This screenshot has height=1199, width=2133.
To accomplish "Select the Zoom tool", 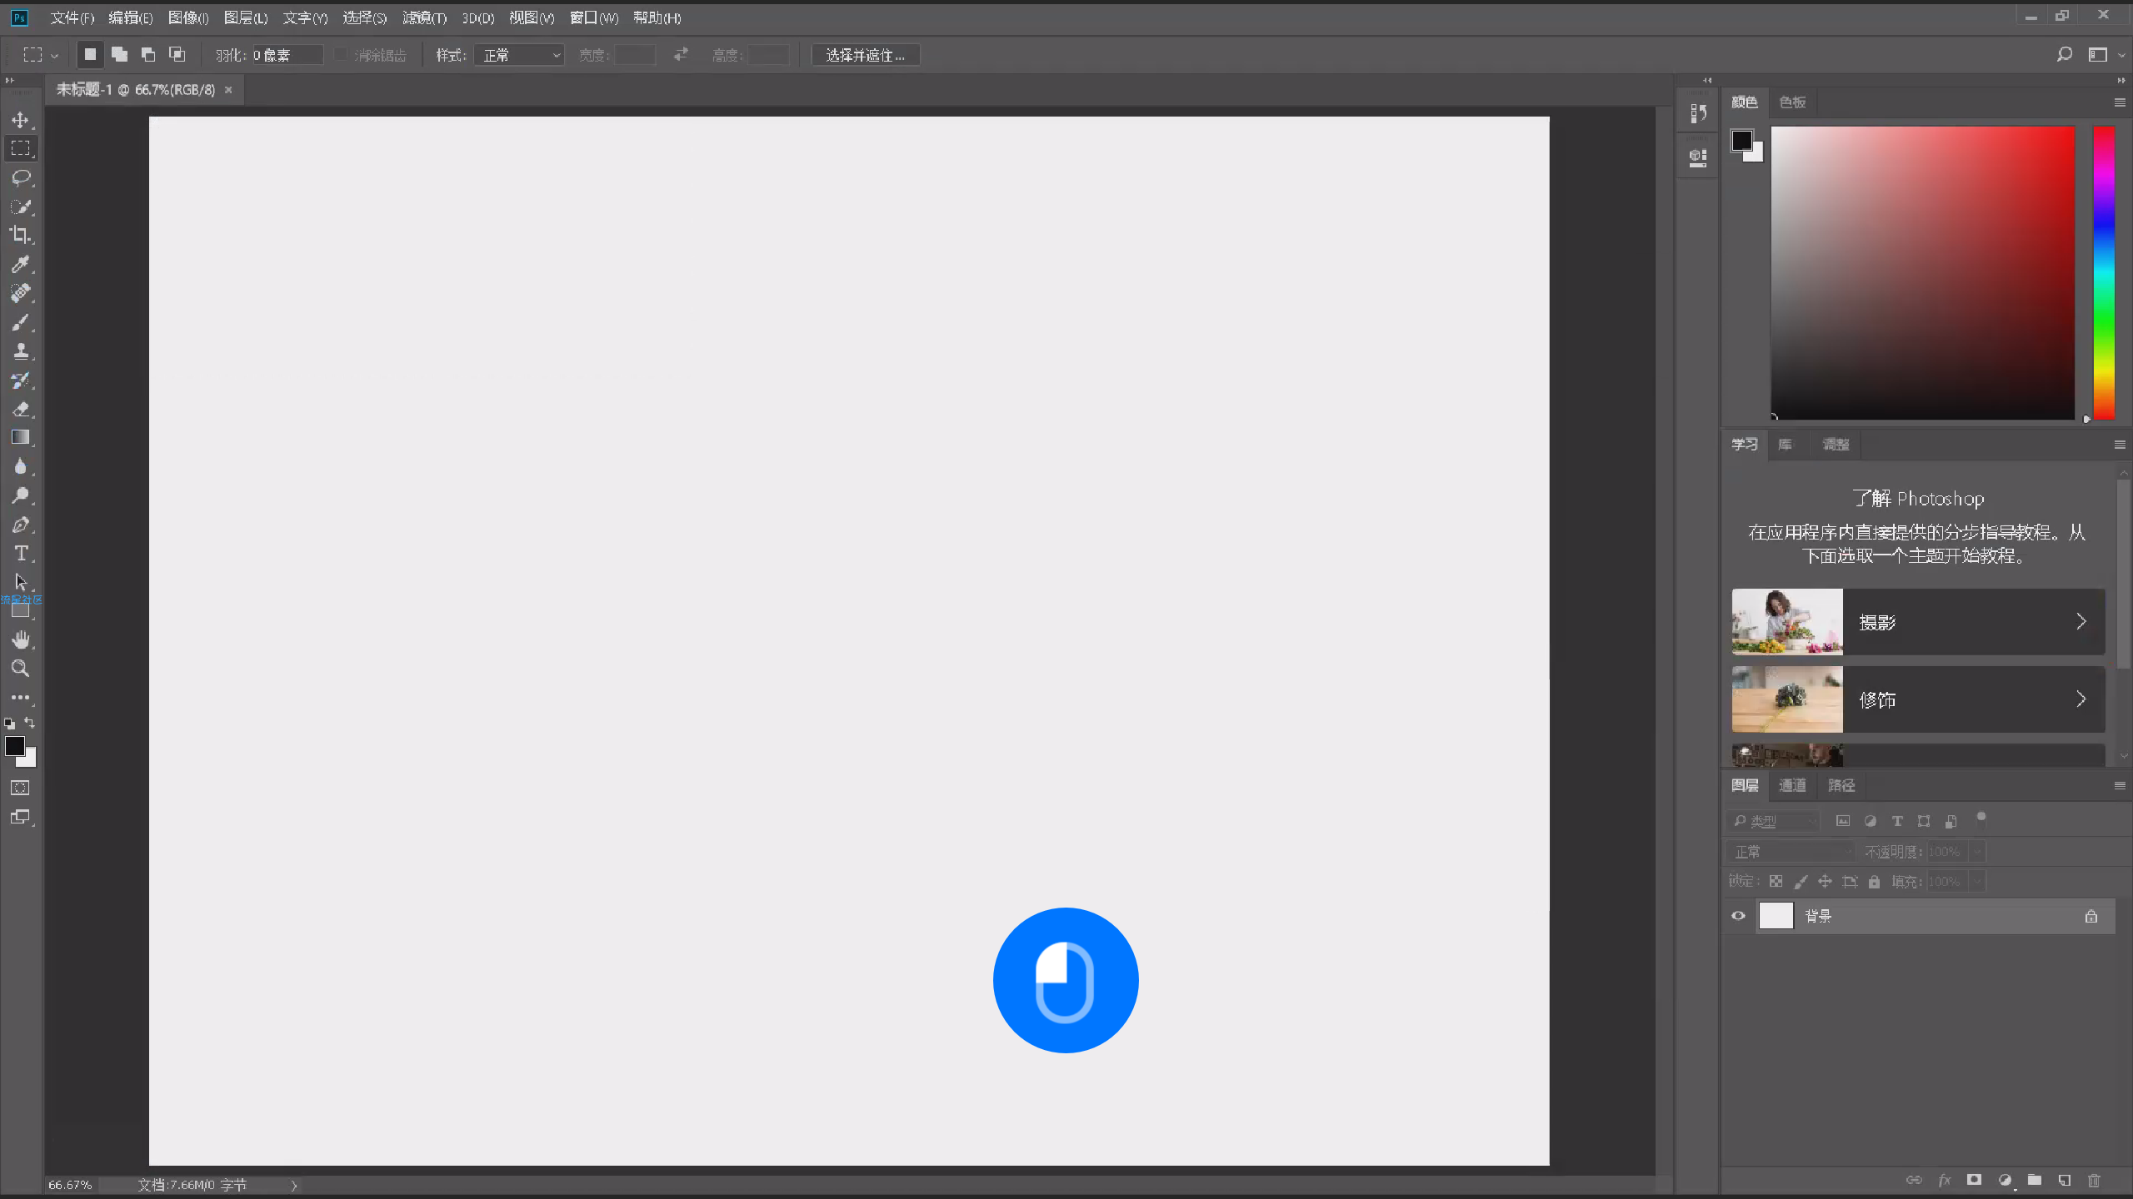I will [x=21, y=669].
